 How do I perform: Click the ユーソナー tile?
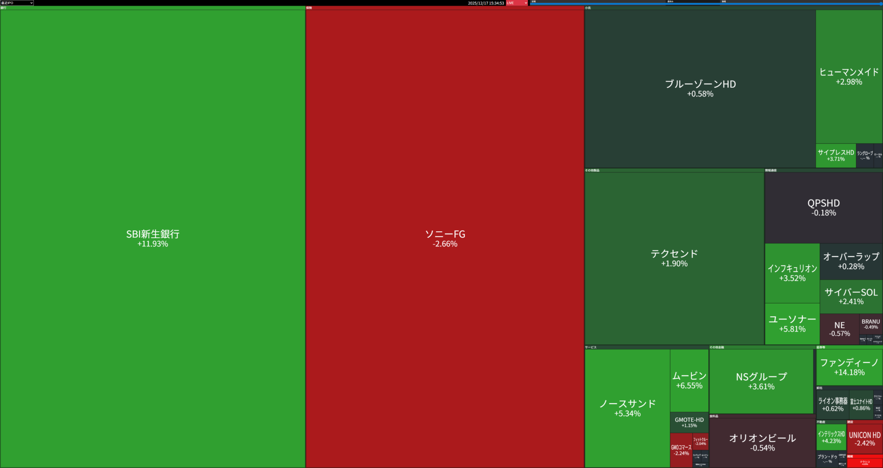(x=792, y=324)
